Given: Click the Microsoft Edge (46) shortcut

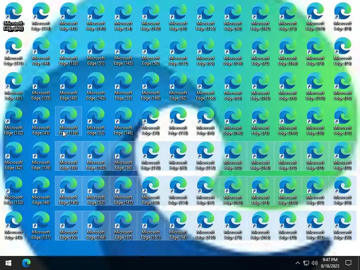Looking at the screenshot, I should click(41, 191).
